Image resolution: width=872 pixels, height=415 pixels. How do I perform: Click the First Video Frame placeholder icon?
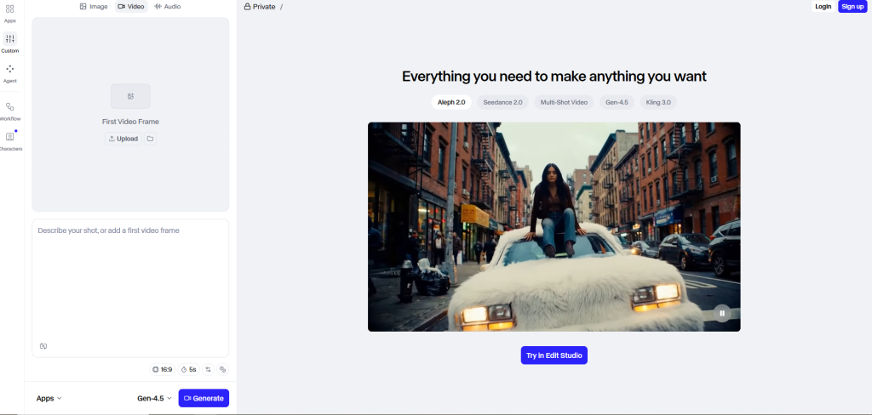click(130, 96)
